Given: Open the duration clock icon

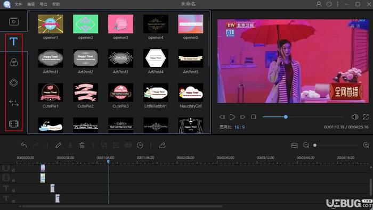Looking at the screenshot, I should click(x=140, y=145).
